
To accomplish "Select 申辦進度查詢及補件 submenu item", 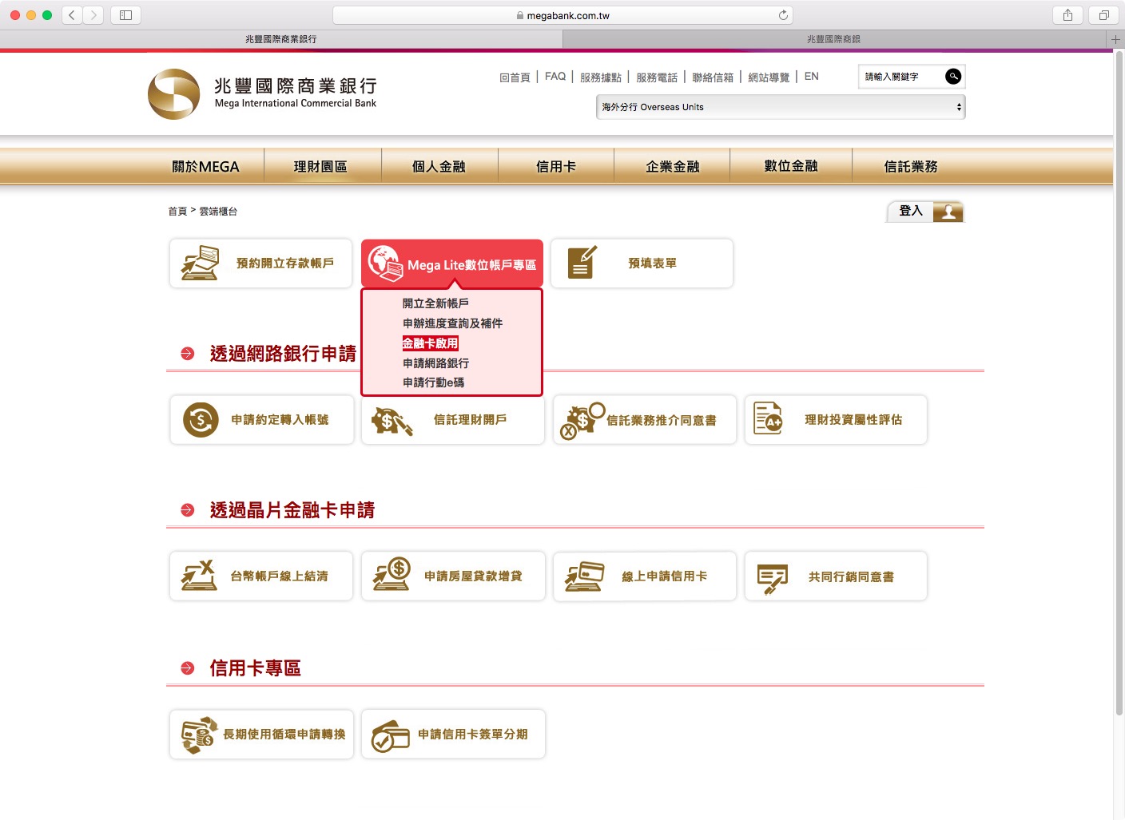I will [452, 323].
